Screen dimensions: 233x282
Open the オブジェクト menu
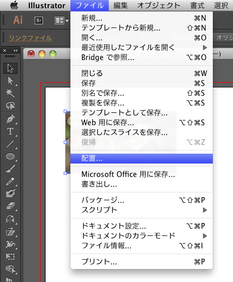(158, 6)
